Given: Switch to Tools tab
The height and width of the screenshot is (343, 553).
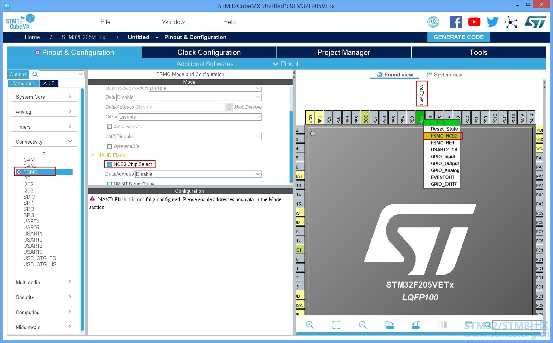Looking at the screenshot, I should point(478,52).
